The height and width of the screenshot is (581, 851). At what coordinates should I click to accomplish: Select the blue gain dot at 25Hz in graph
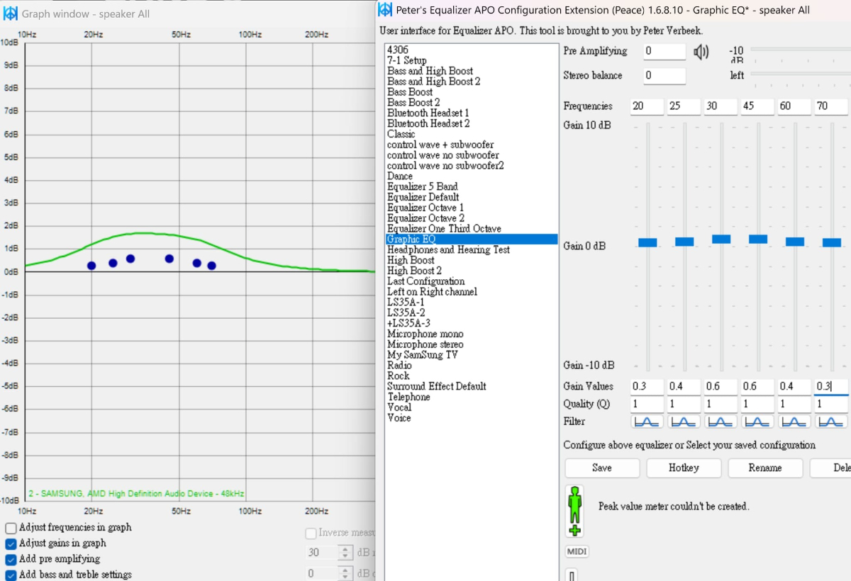click(x=113, y=263)
